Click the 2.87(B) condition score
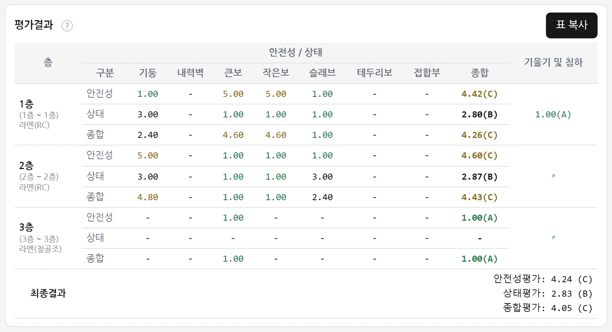The width and height of the screenshot is (612, 332). 480,177
